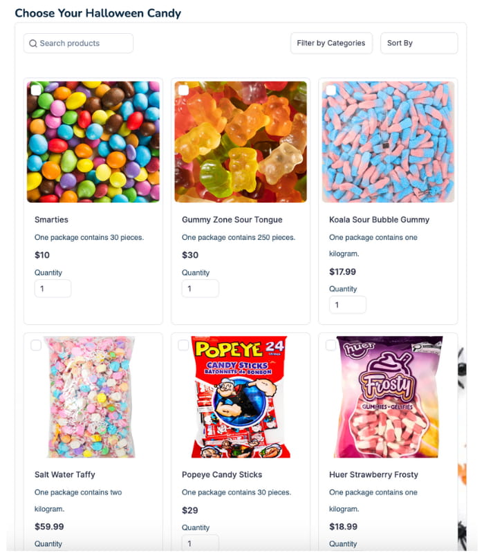The height and width of the screenshot is (553, 484).
Task: Open the Filter by Categories dropdown
Action: [331, 43]
